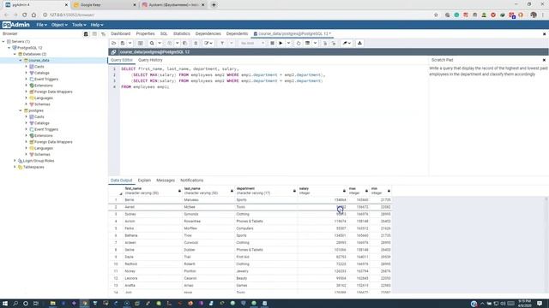
Task: Switch to the Dependencies tab
Action: (x=208, y=34)
